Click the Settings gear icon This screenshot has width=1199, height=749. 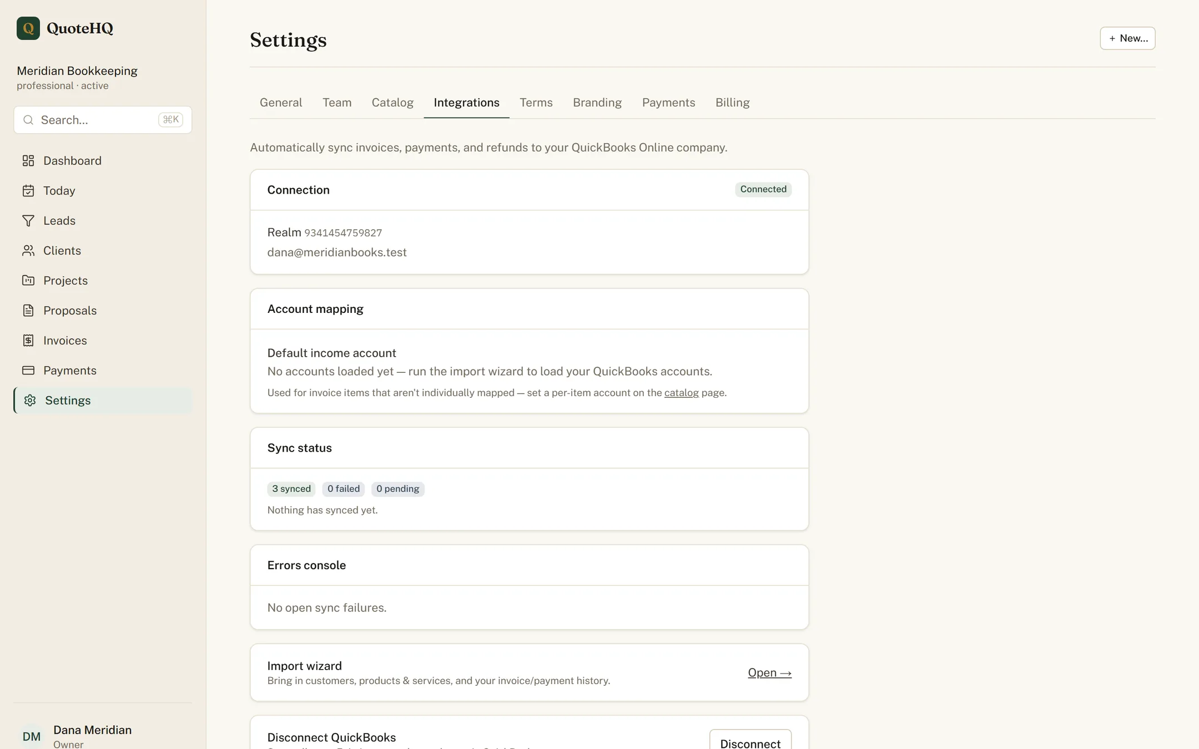30,401
